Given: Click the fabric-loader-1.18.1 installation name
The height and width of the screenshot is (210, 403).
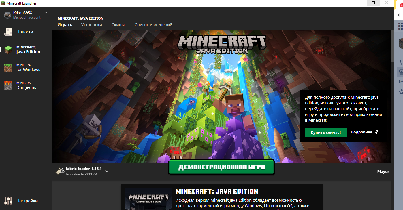Looking at the screenshot, I should coord(84,169).
